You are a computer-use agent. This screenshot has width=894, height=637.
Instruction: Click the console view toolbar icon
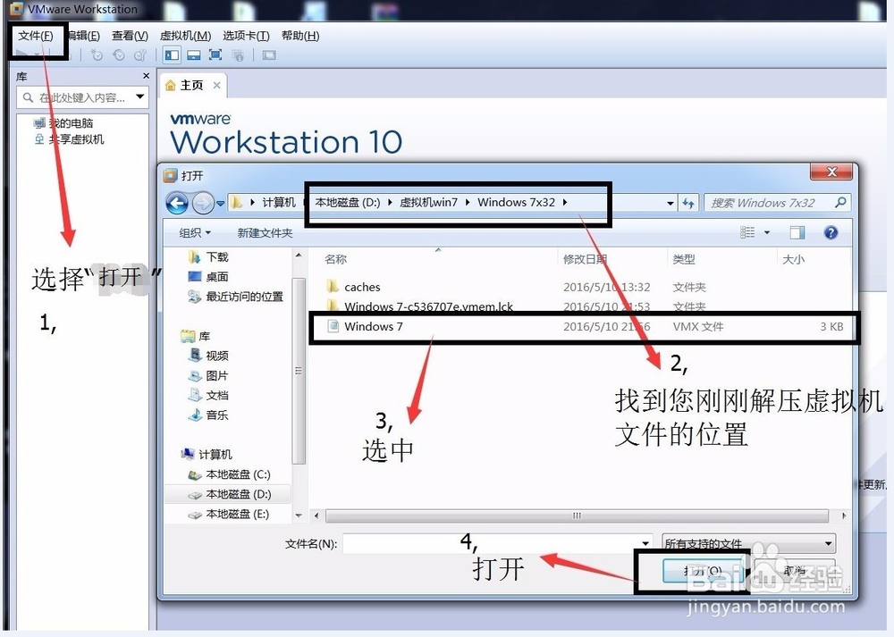[x=268, y=55]
